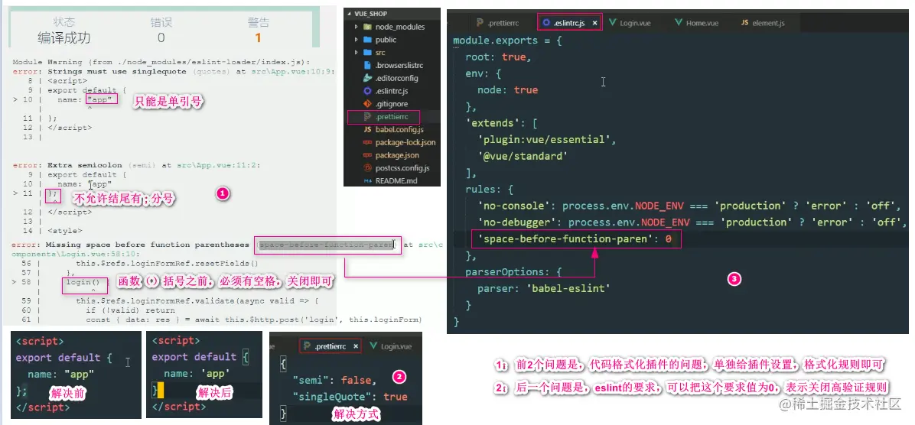Click the markdown icon beside README.md
Image resolution: width=915 pixels, height=425 pixels.
click(367, 180)
